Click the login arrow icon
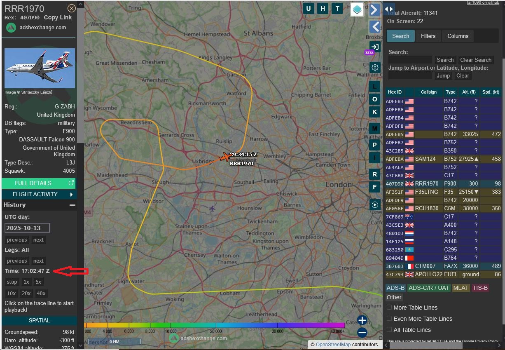The width and height of the screenshot is (505, 350). 375,47
